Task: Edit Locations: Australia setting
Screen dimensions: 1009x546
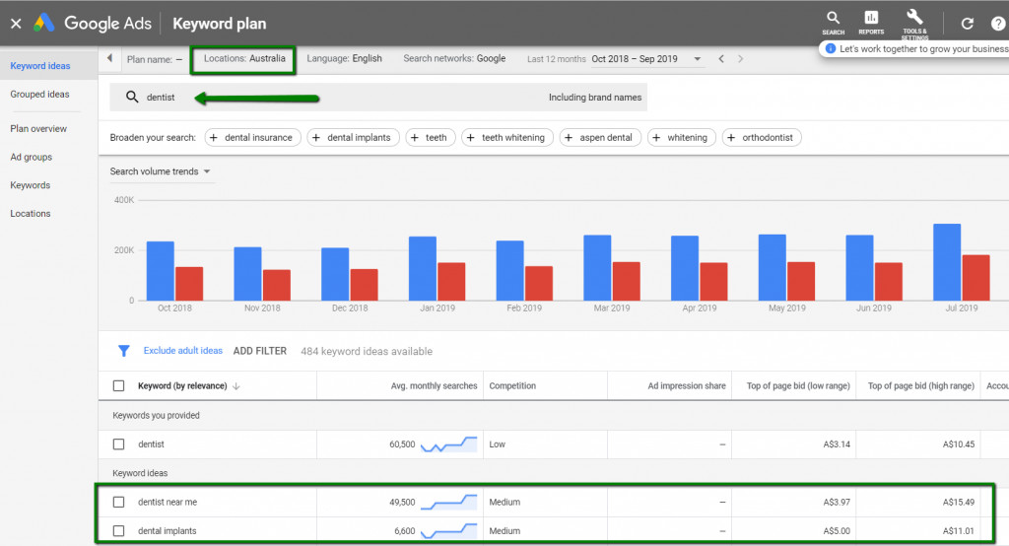Action: (244, 58)
